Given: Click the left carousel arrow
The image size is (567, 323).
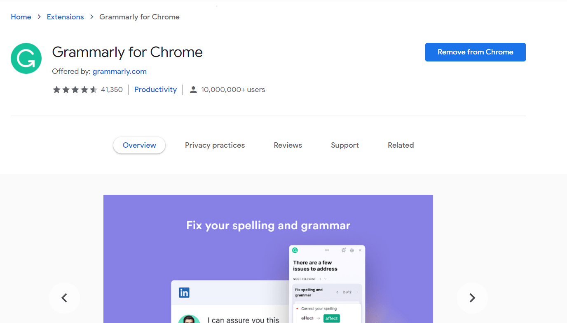Looking at the screenshot, I should coord(65,297).
